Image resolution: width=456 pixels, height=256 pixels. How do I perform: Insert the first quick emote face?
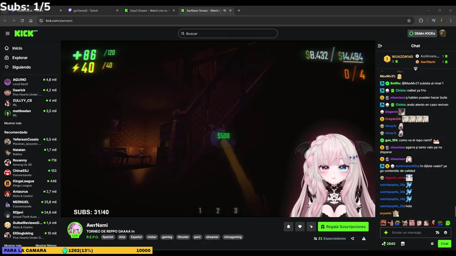383,223
